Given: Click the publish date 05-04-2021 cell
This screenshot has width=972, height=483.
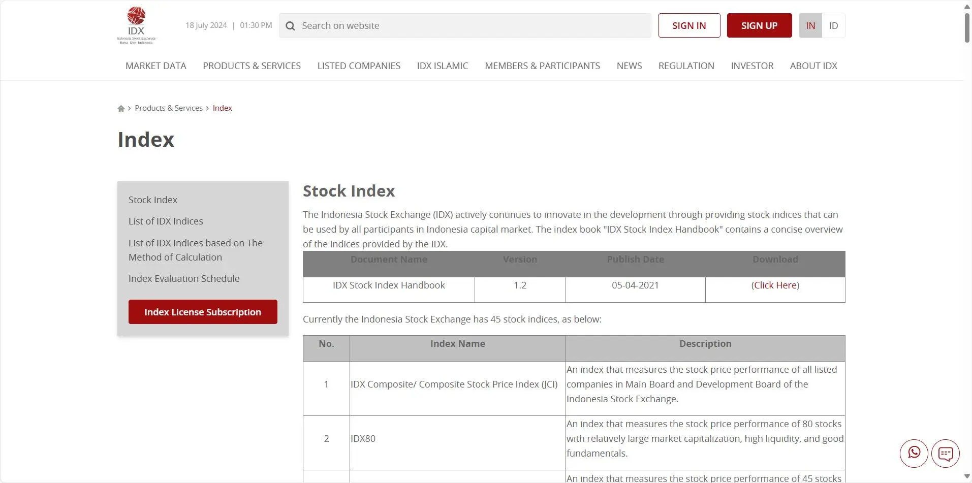Looking at the screenshot, I should [635, 289].
